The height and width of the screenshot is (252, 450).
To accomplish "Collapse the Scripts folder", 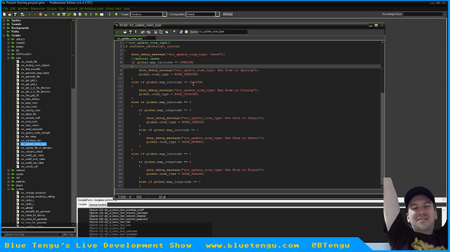I will tap(4, 36).
